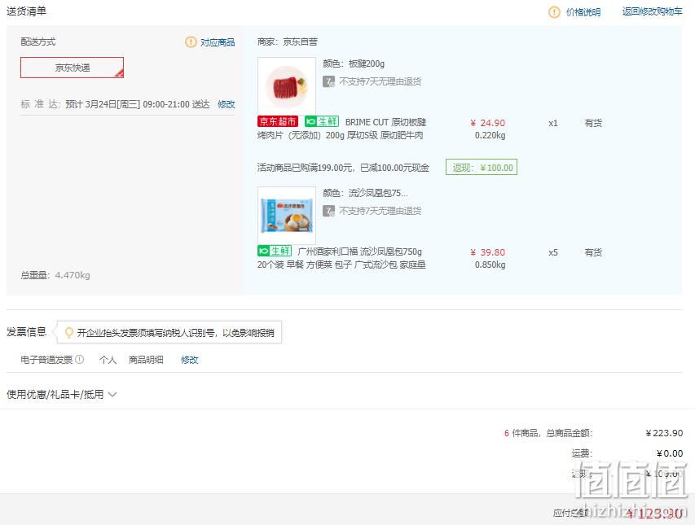Click the 返现 ¥100.00 promotion tag
Image resolution: width=695 pixels, height=525 pixels.
[482, 168]
